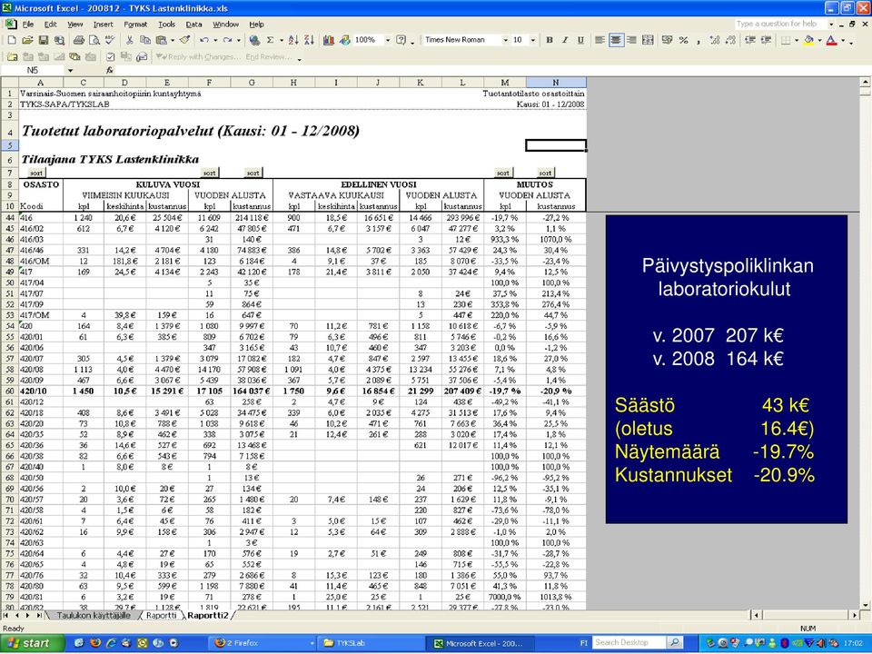The height and width of the screenshot is (654, 872).
Task: Activate the Format Painter brush
Action: tap(185, 40)
